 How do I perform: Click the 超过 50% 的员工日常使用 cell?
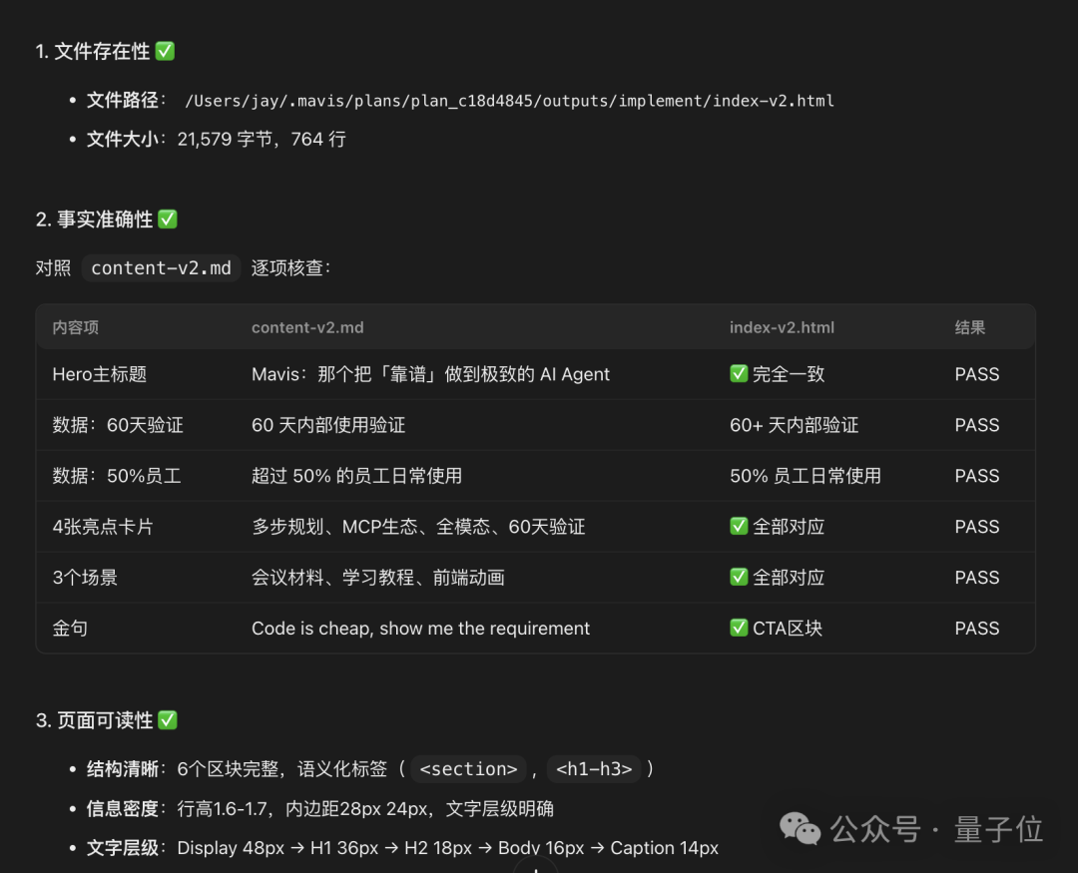(x=356, y=476)
